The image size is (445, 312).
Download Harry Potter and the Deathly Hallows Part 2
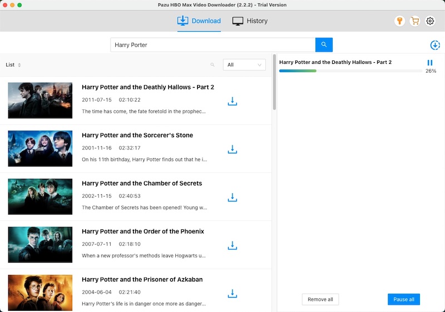click(x=233, y=101)
